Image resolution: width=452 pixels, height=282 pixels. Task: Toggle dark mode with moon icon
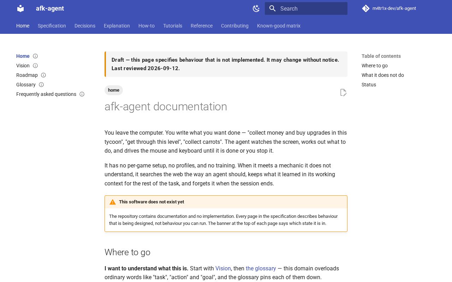coord(256,8)
